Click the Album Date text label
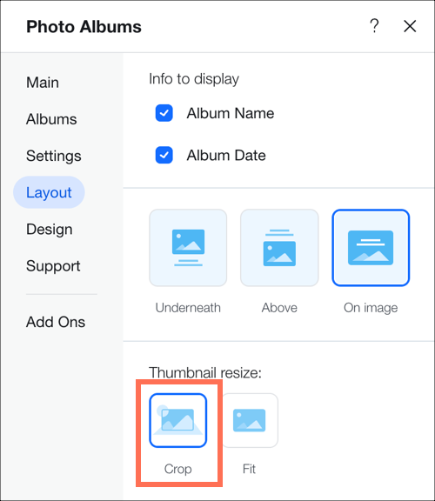 click(x=226, y=156)
